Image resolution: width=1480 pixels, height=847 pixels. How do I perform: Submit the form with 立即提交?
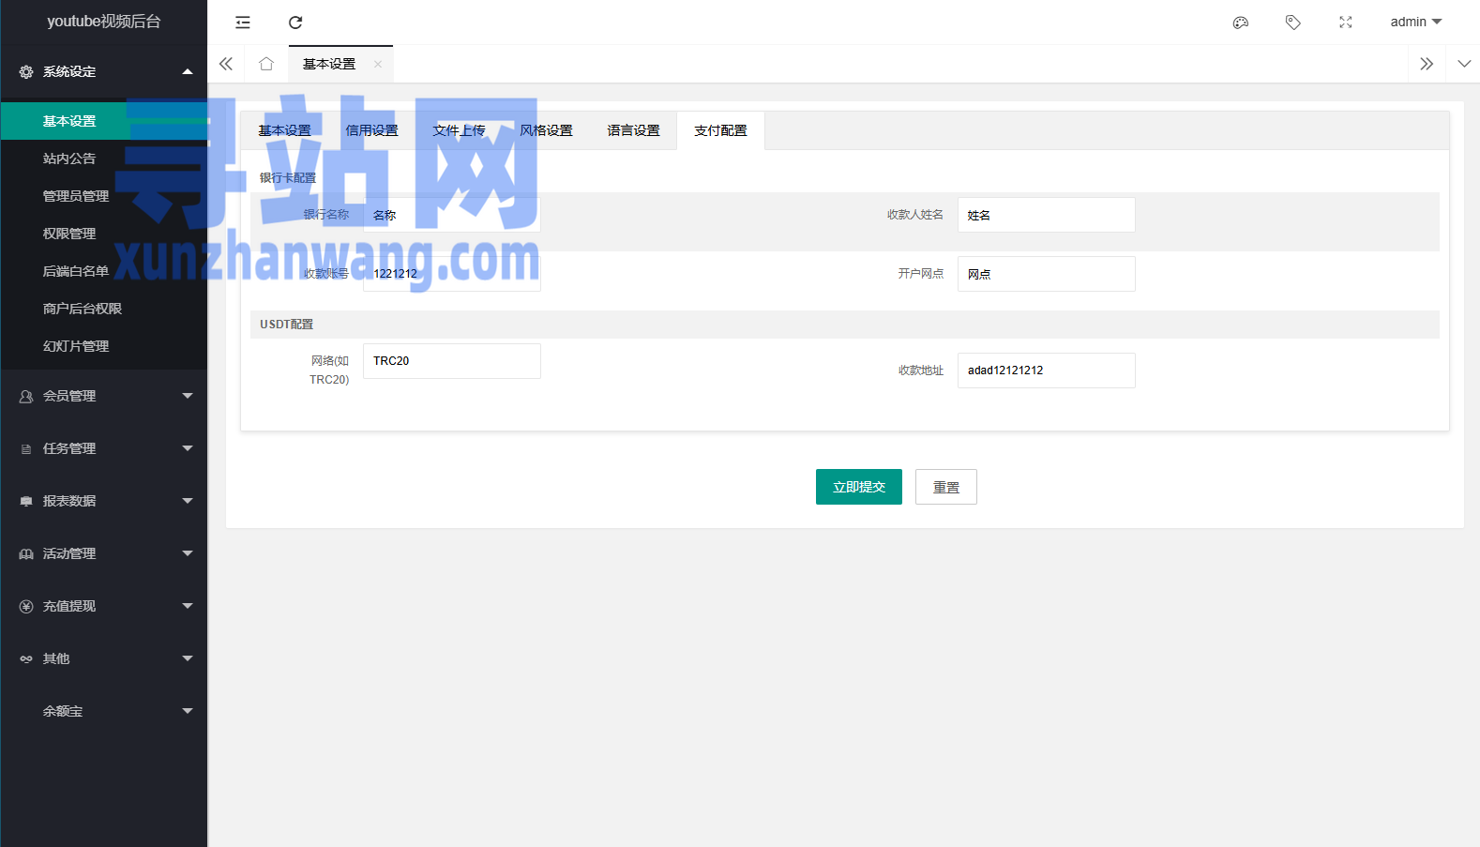click(859, 487)
